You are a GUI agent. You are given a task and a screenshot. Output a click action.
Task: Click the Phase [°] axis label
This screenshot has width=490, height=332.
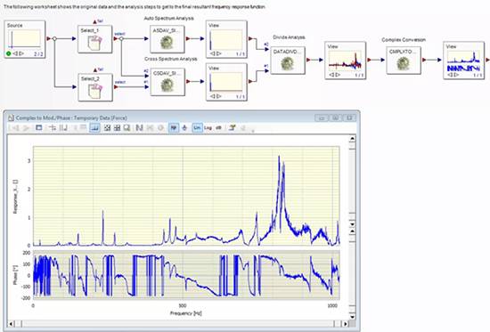(15, 275)
